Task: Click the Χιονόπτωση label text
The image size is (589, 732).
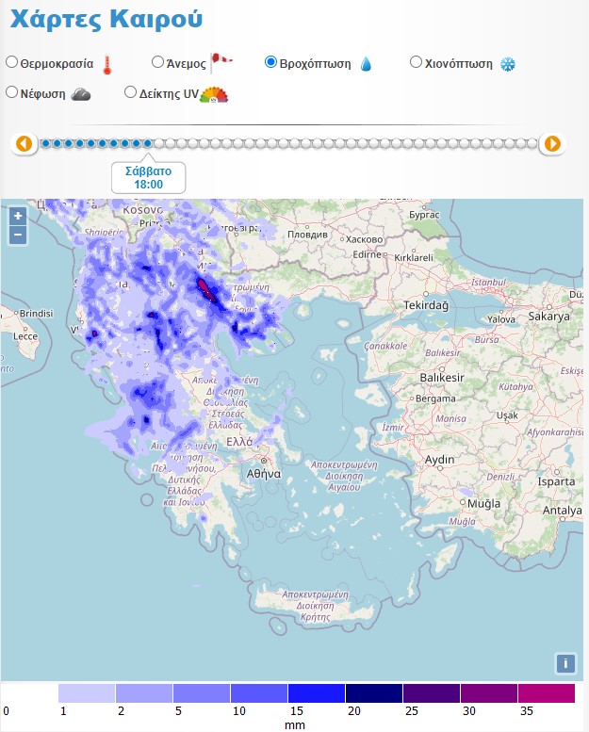Action: click(x=459, y=64)
